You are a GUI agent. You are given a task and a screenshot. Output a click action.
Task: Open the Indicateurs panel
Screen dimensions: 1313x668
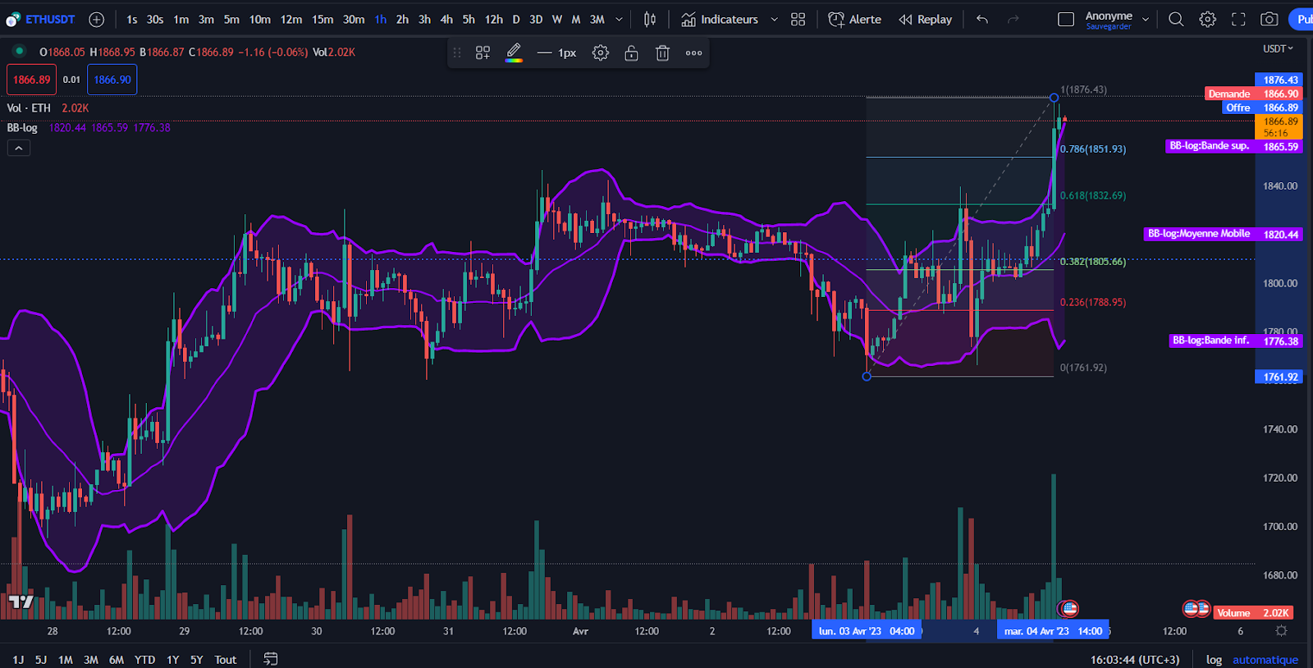pos(720,19)
